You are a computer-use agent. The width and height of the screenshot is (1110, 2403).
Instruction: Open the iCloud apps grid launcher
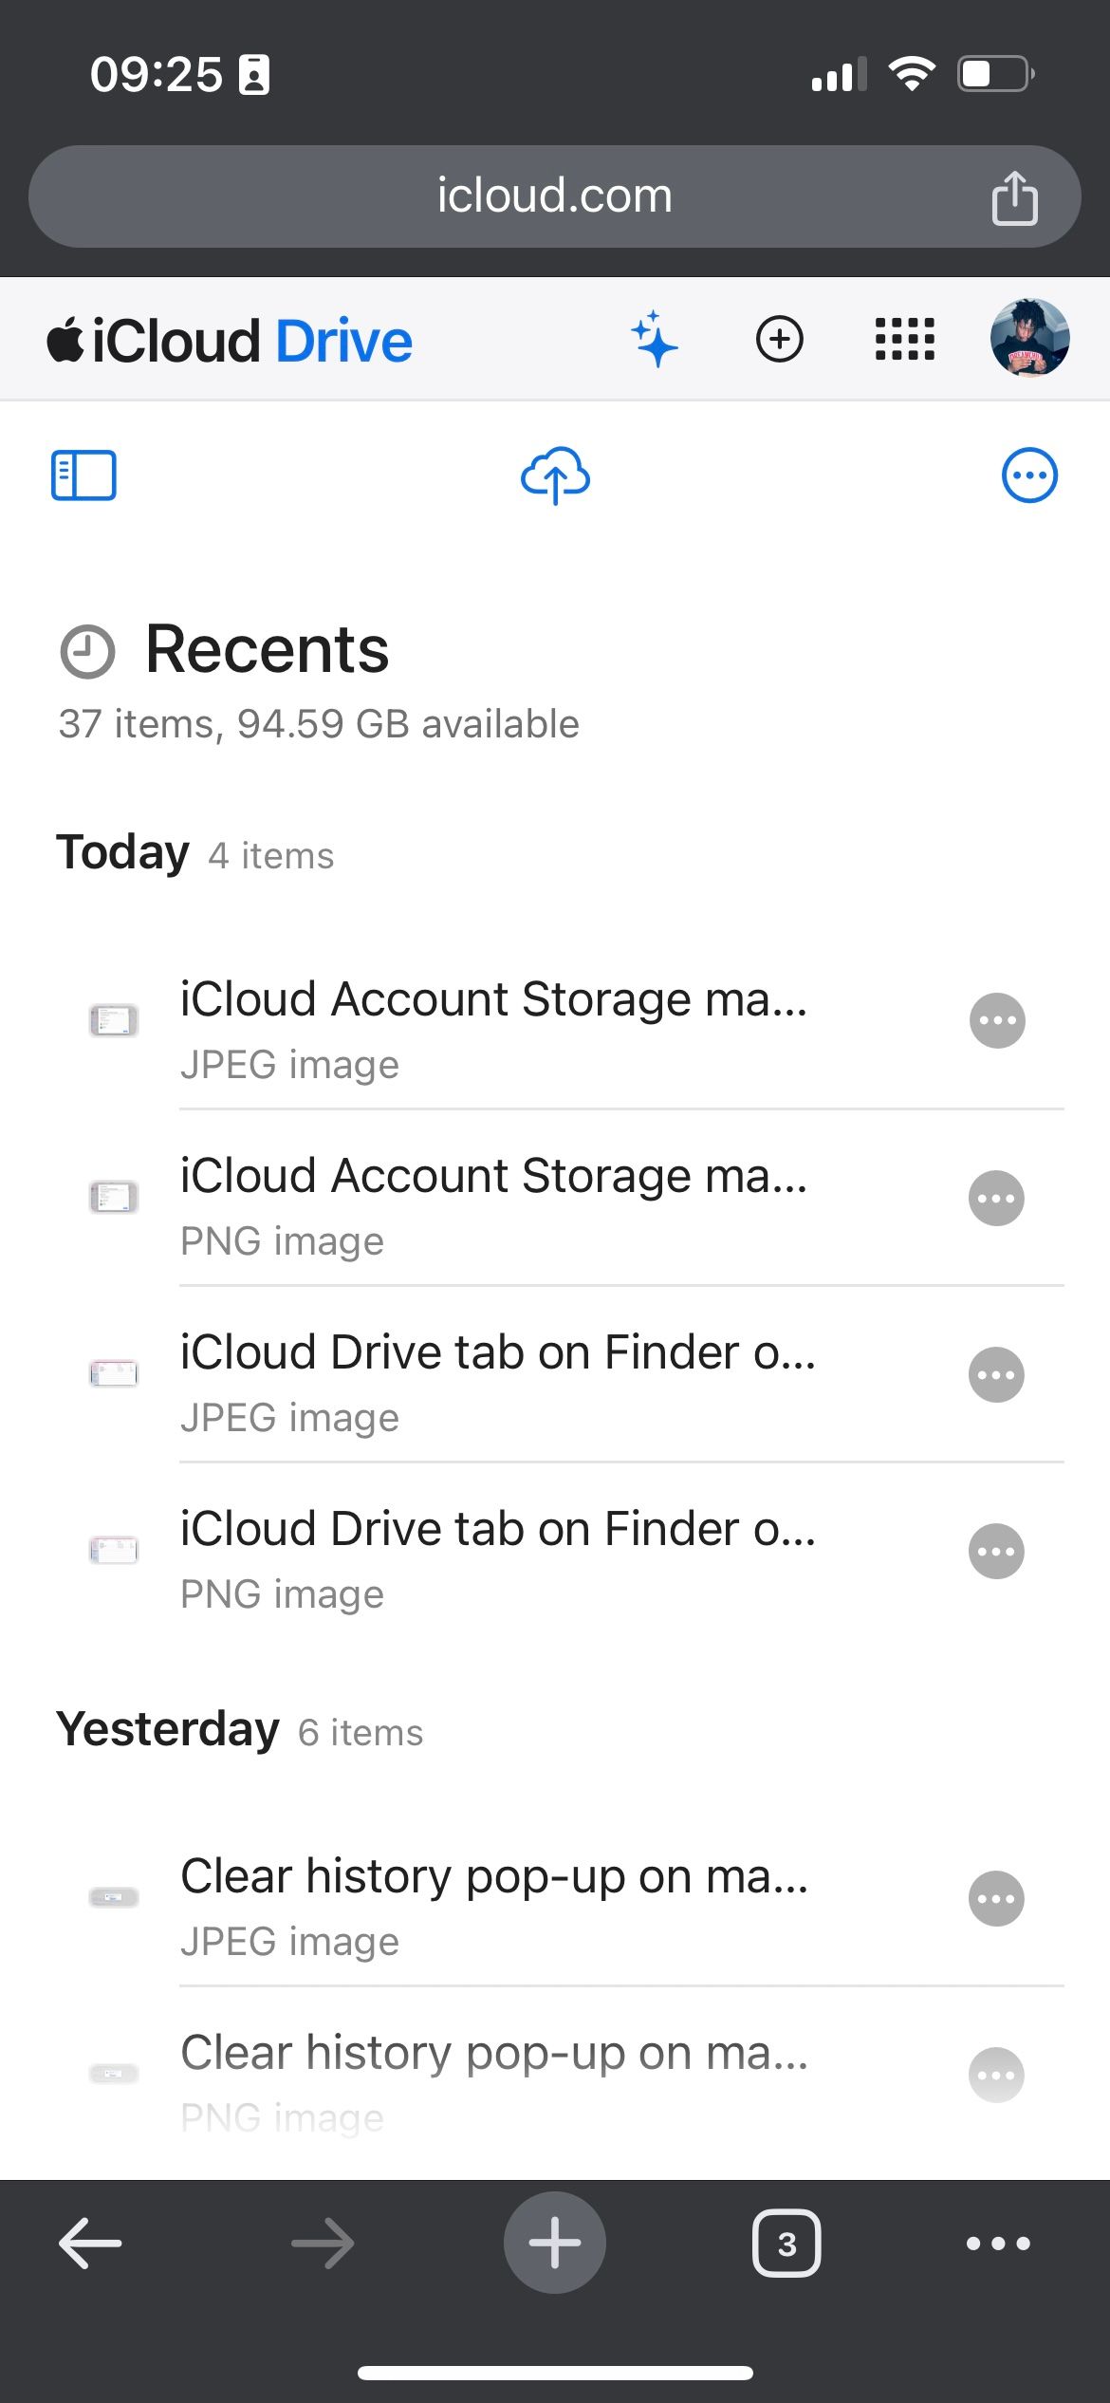(x=904, y=339)
